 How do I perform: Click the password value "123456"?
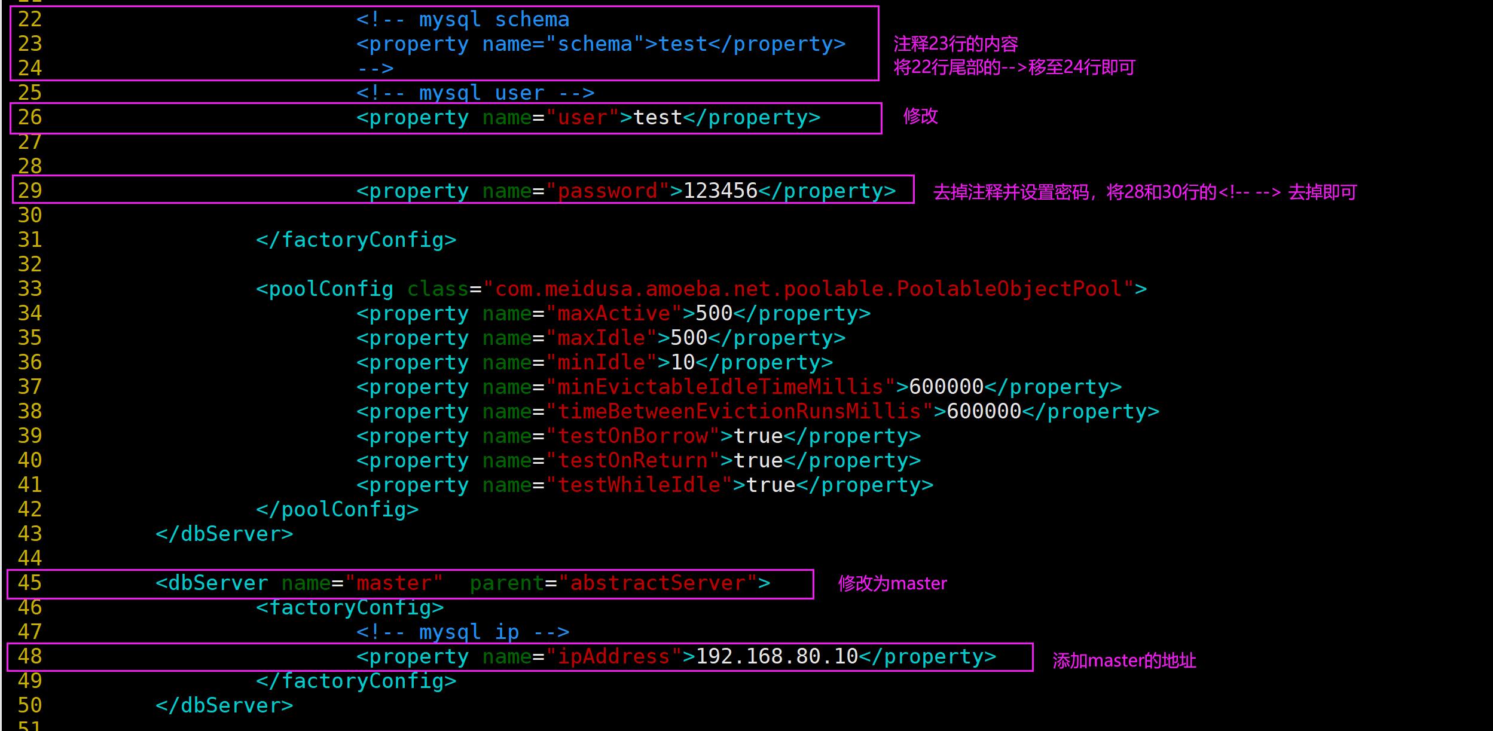tap(720, 191)
